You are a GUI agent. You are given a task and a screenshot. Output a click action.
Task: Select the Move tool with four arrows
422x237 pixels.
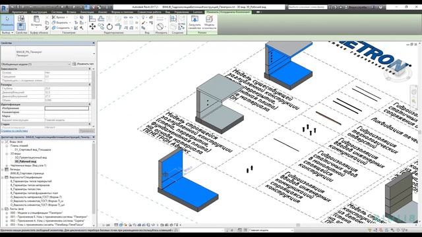92,26
